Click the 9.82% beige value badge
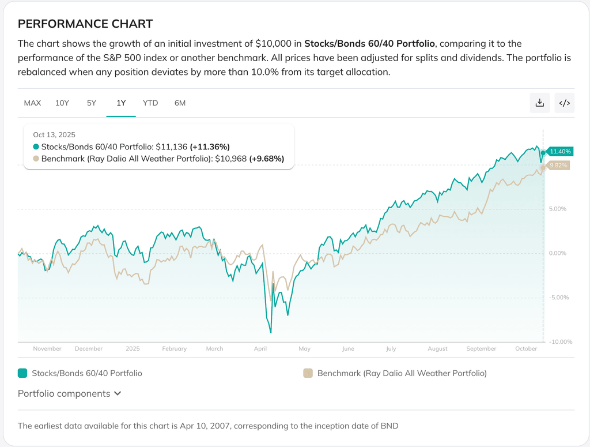The height and width of the screenshot is (447, 590). (x=559, y=165)
